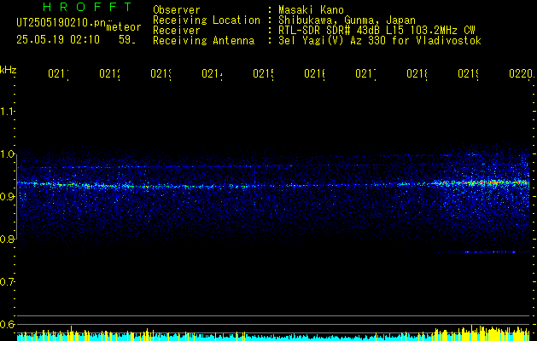Click the 'Observer' field label
The image size is (537, 341).
point(177,10)
